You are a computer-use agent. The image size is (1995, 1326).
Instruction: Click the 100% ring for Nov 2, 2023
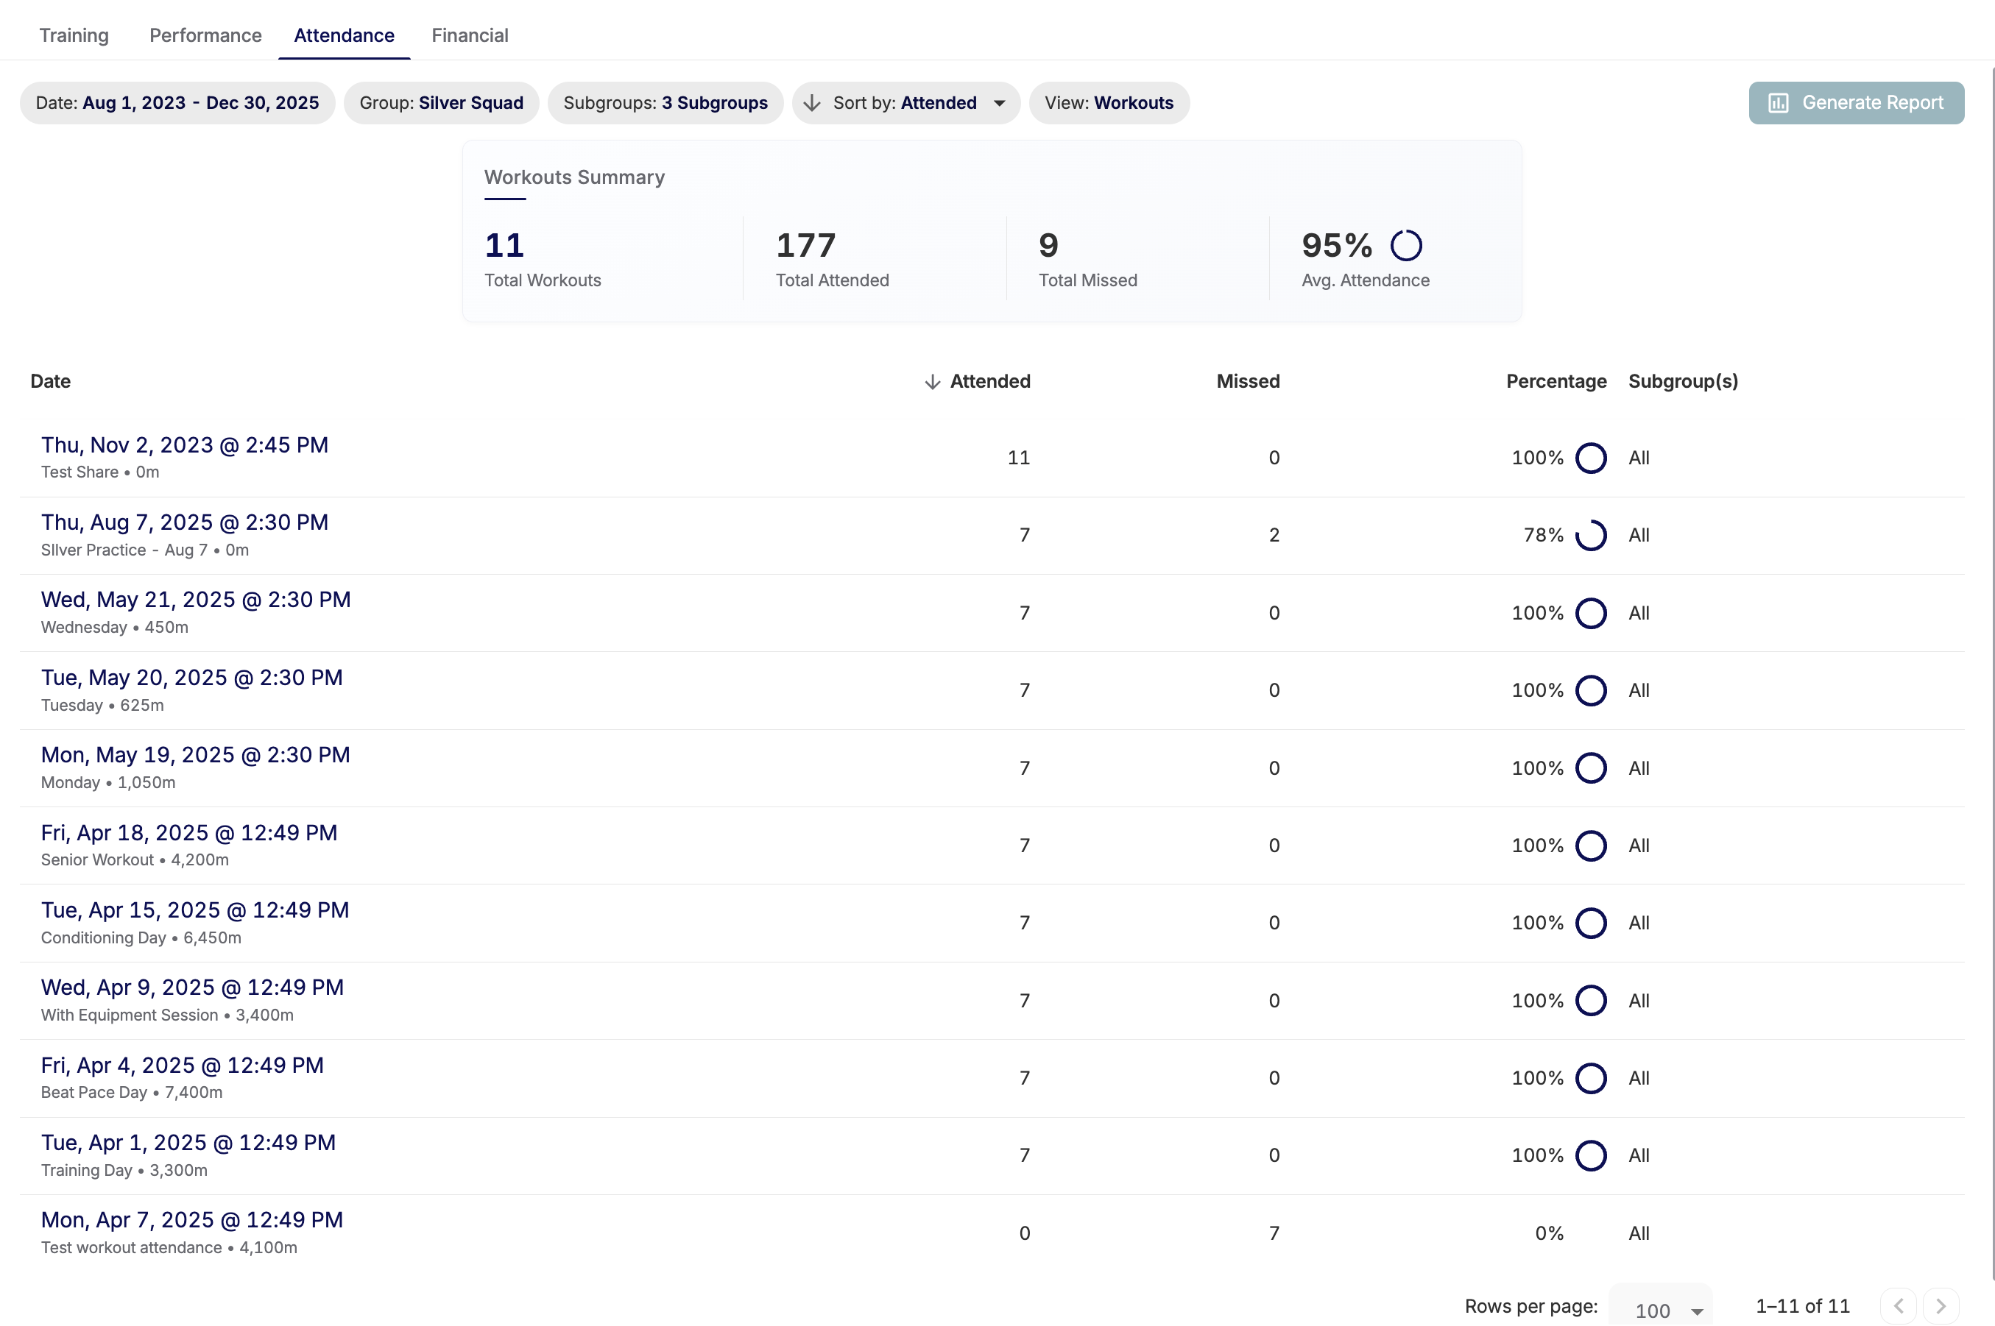click(x=1591, y=458)
